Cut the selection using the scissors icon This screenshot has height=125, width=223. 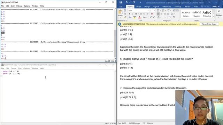click(125, 10)
